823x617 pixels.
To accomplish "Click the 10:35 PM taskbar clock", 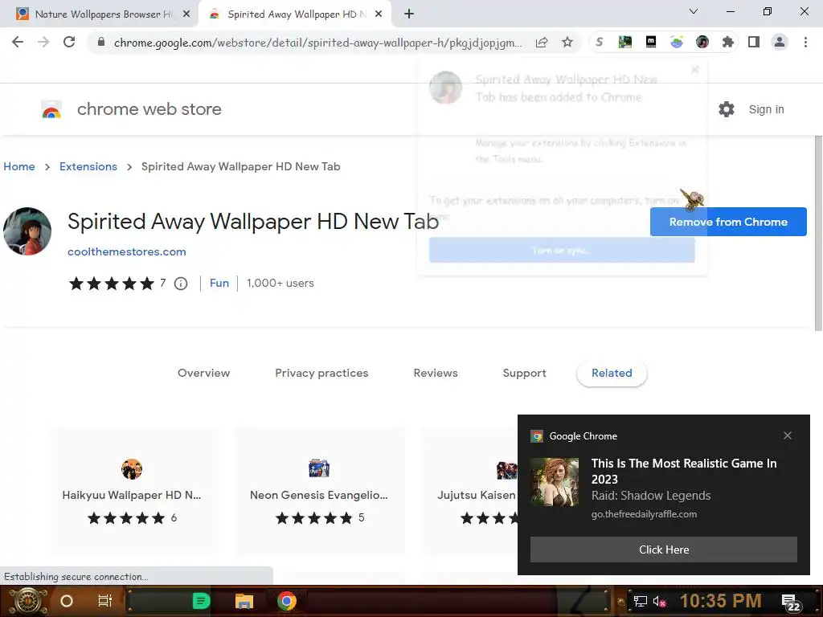I will pos(720,601).
